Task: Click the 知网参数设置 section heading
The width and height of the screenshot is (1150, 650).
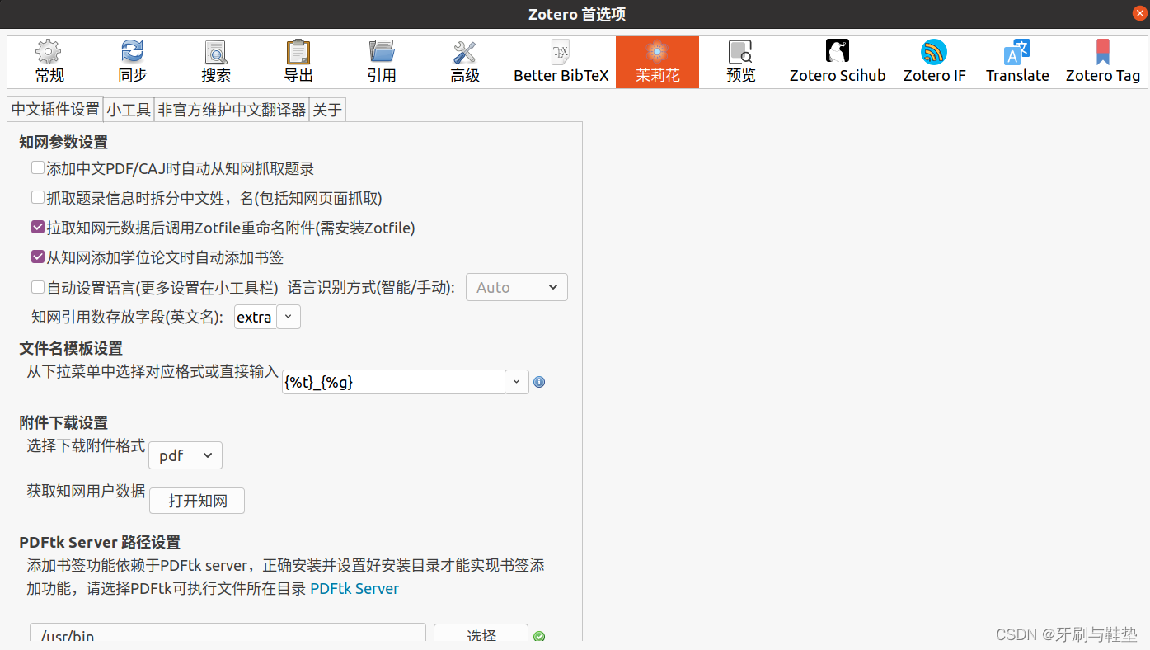Action: point(63,142)
